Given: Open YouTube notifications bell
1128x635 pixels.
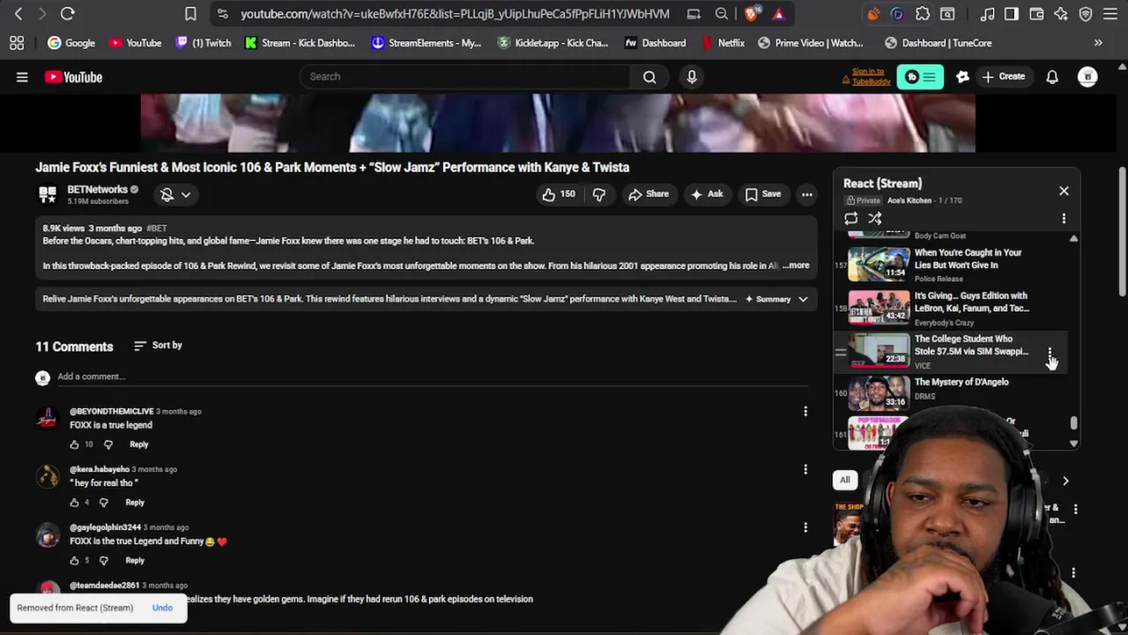Looking at the screenshot, I should pos(1052,77).
